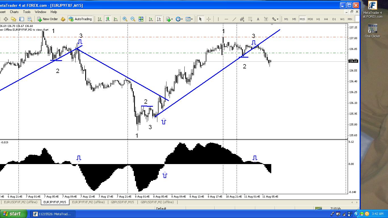Open the Arrows objects dropdown

pos(275,19)
